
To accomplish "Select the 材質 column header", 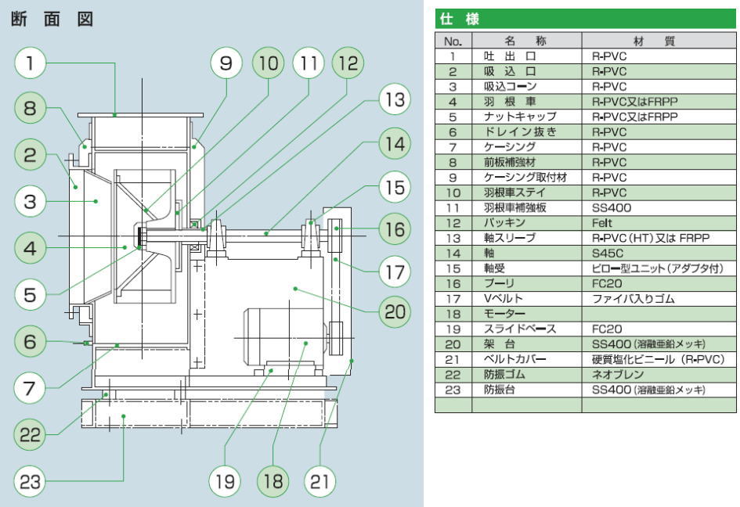I will pos(659,41).
